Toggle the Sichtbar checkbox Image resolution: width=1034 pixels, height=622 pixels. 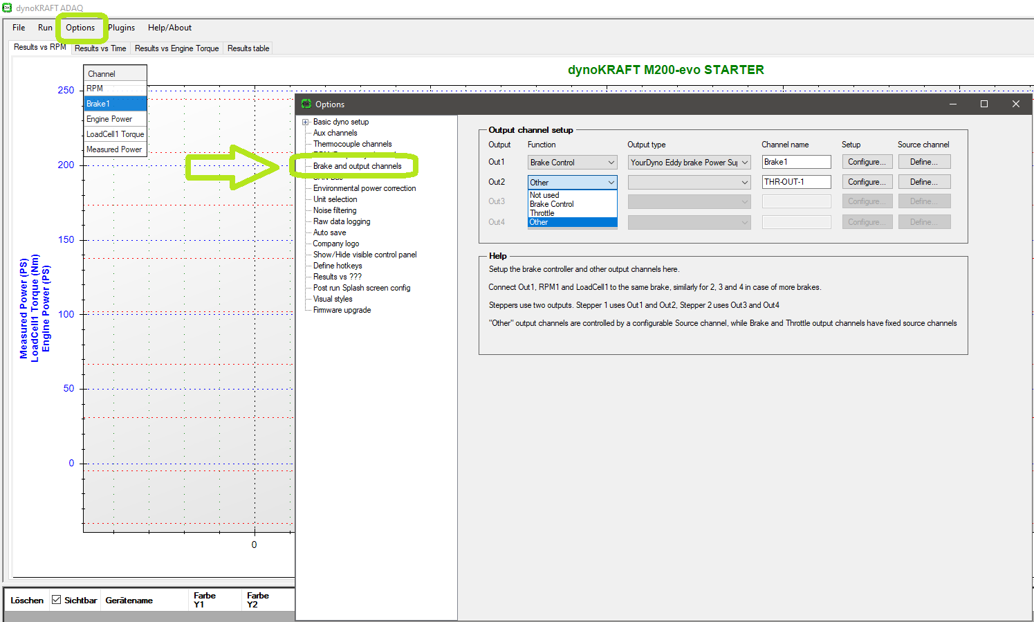coord(57,600)
